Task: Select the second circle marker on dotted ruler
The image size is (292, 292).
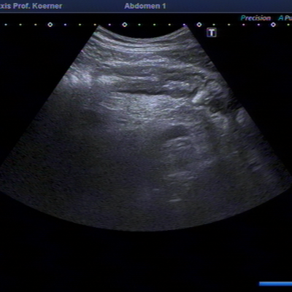Action: click(125, 25)
